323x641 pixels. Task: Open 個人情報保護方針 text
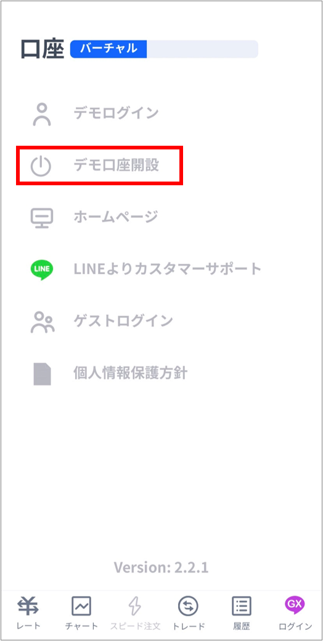click(x=130, y=373)
